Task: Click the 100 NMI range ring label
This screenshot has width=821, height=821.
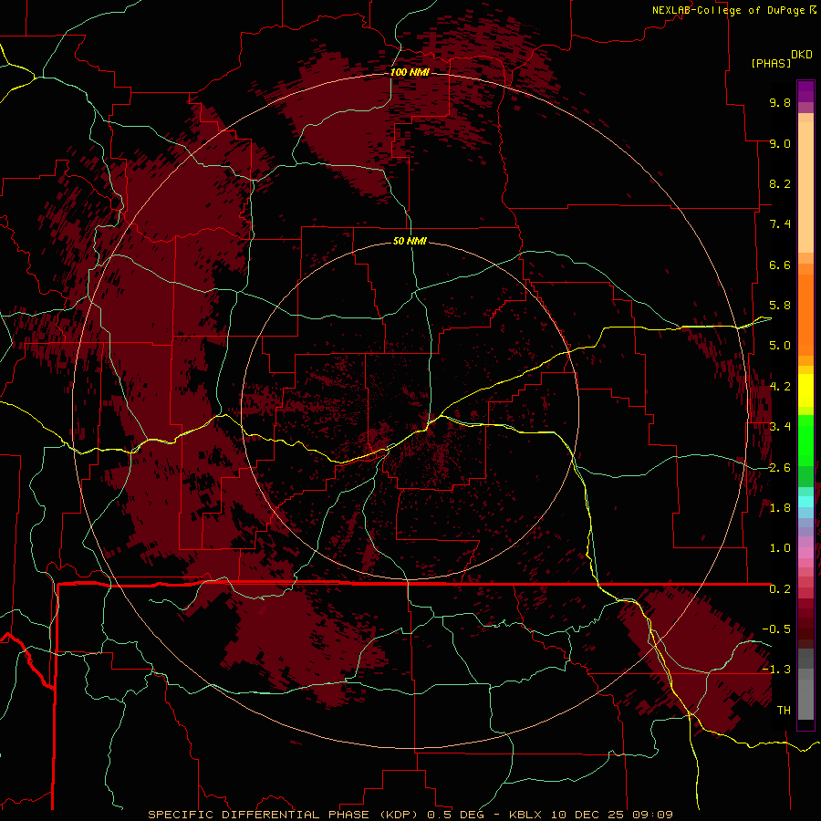Action: coord(410,72)
